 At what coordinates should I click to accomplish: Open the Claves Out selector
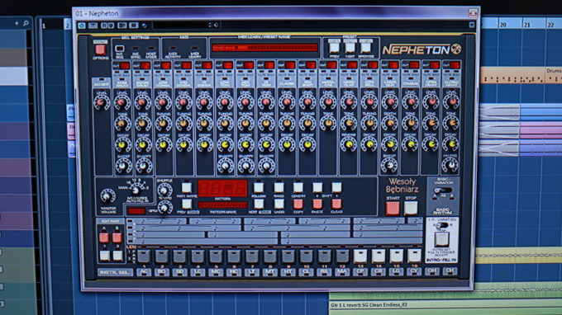290,65
